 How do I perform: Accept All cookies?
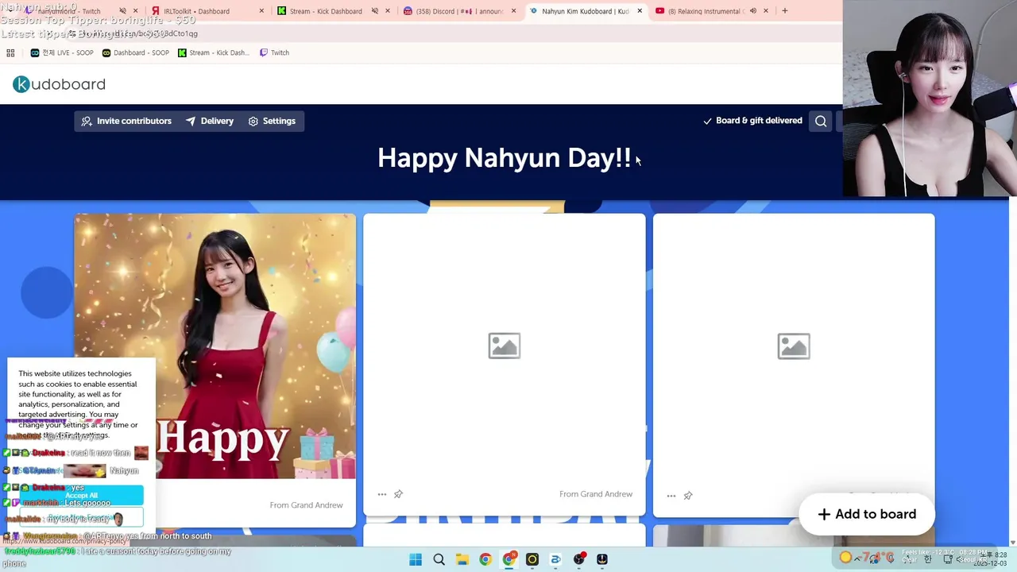click(x=81, y=495)
